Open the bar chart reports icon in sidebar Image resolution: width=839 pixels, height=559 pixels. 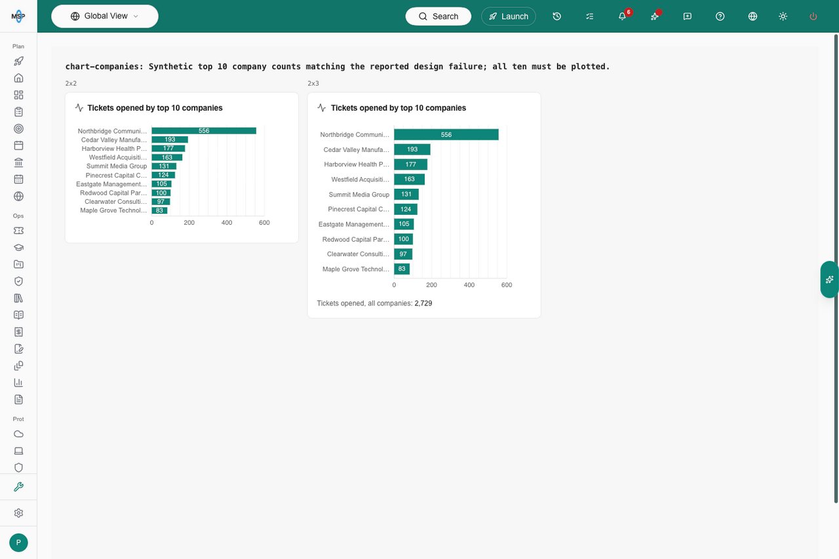coord(18,383)
